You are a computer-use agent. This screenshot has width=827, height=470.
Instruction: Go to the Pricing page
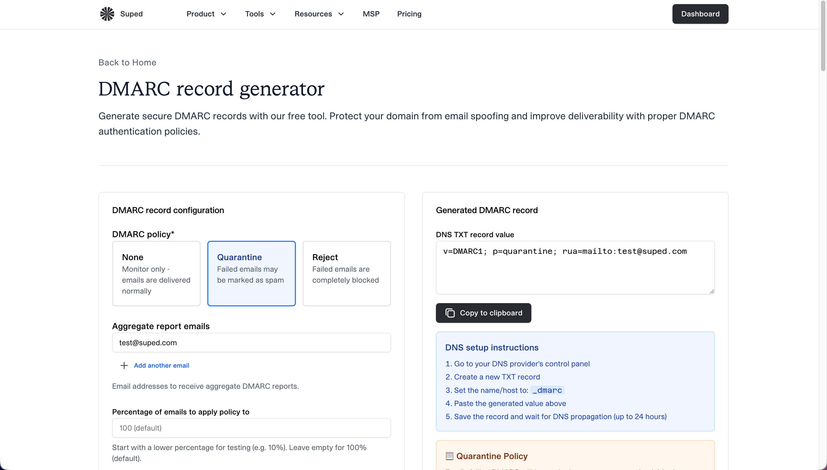[409, 14]
